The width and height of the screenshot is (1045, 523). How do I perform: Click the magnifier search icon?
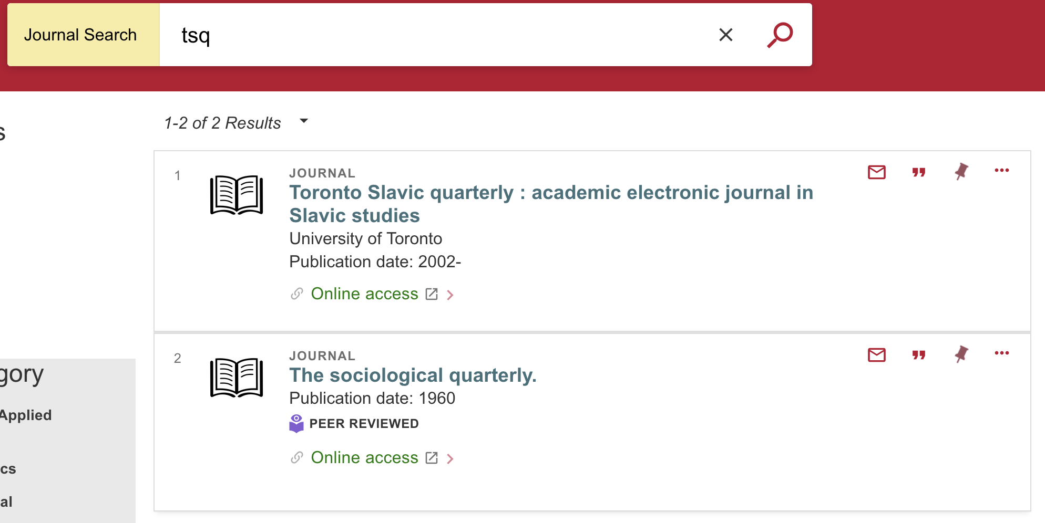click(x=780, y=35)
